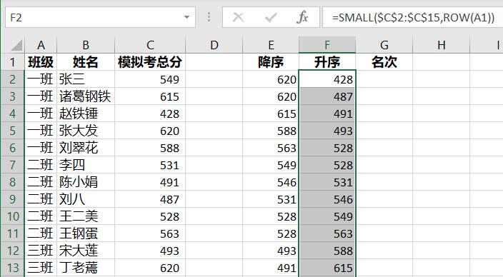Screen dimensions: 503x277
Task: Click the confirm checkmark icon in formula bar
Action: click(x=271, y=17)
